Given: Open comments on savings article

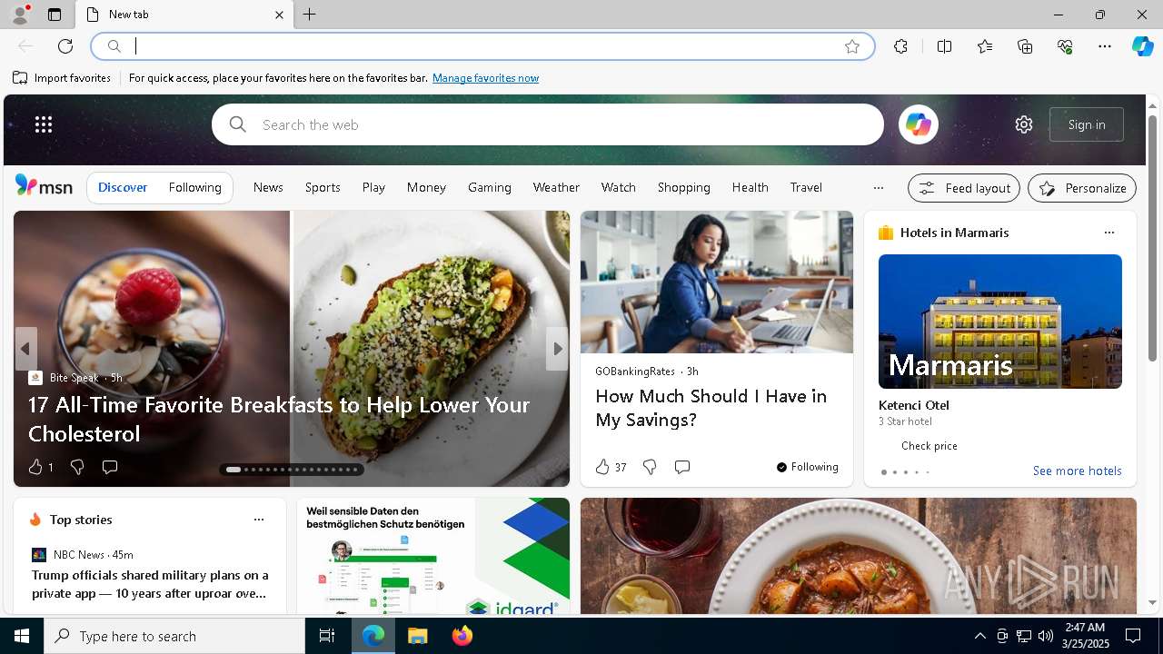Looking at the screenshot, I should 682,467.
